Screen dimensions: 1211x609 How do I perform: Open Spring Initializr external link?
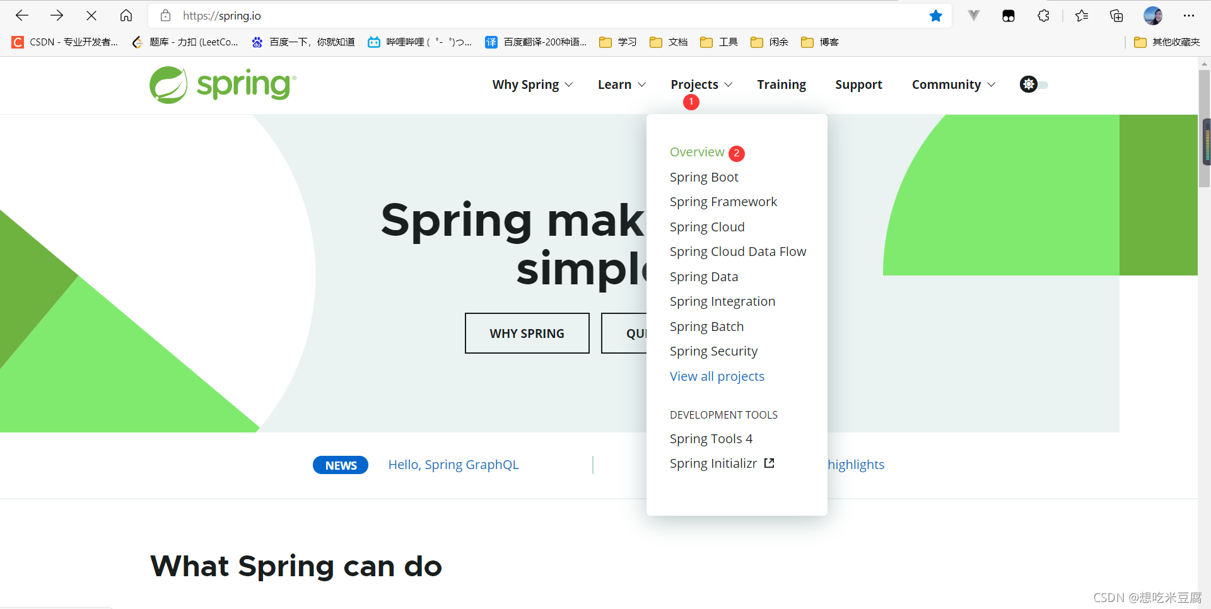(x=722, y=463)
